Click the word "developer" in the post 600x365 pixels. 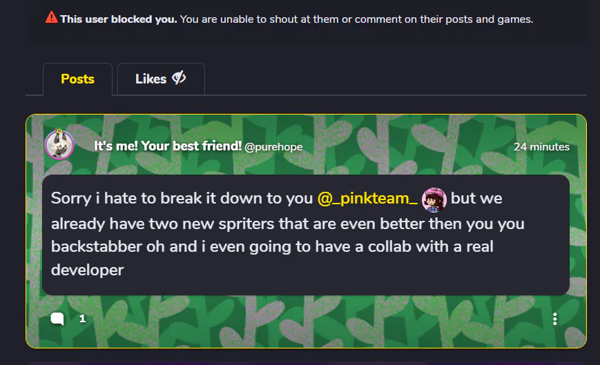[x=87, y=270]
